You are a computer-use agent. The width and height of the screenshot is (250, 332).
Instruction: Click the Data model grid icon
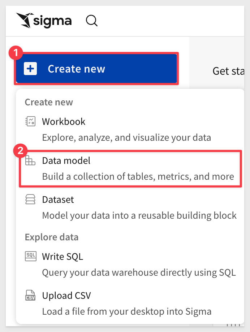click(x=30, y=161)
